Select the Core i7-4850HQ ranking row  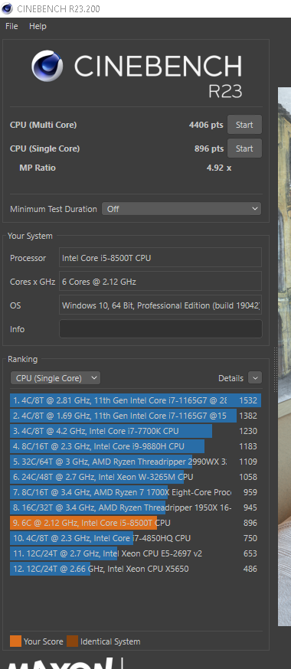[136, 538]
